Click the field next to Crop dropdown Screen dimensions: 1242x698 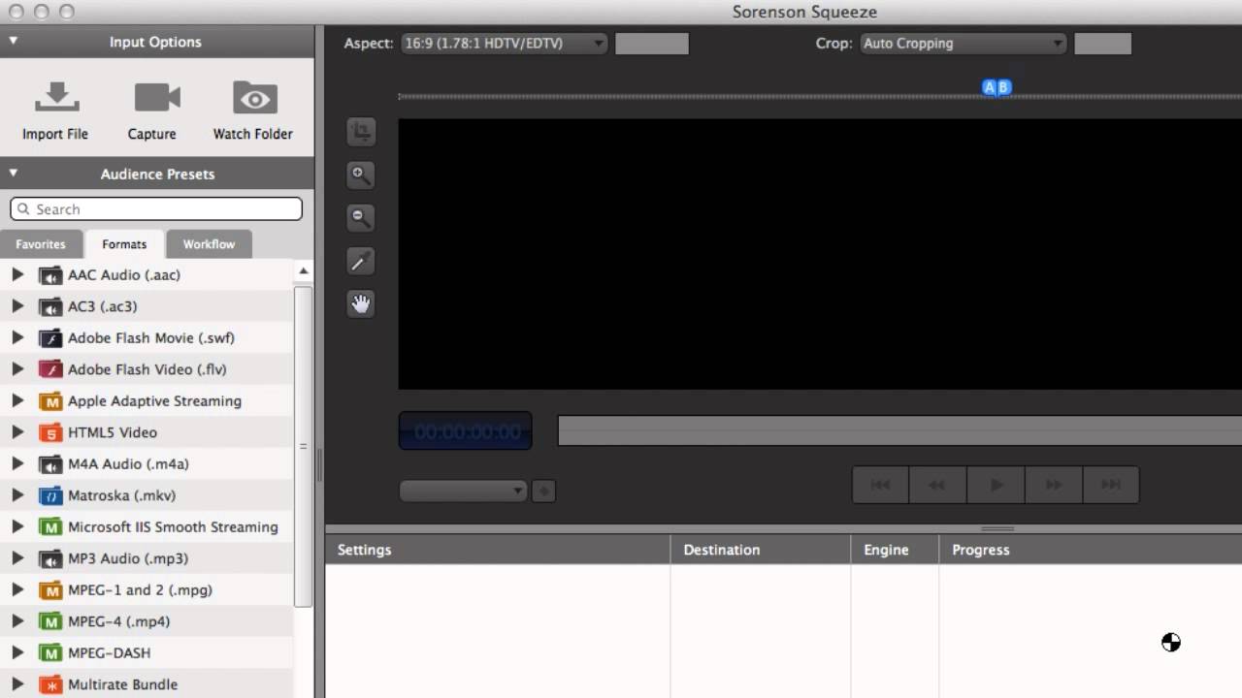(1102, 44)
